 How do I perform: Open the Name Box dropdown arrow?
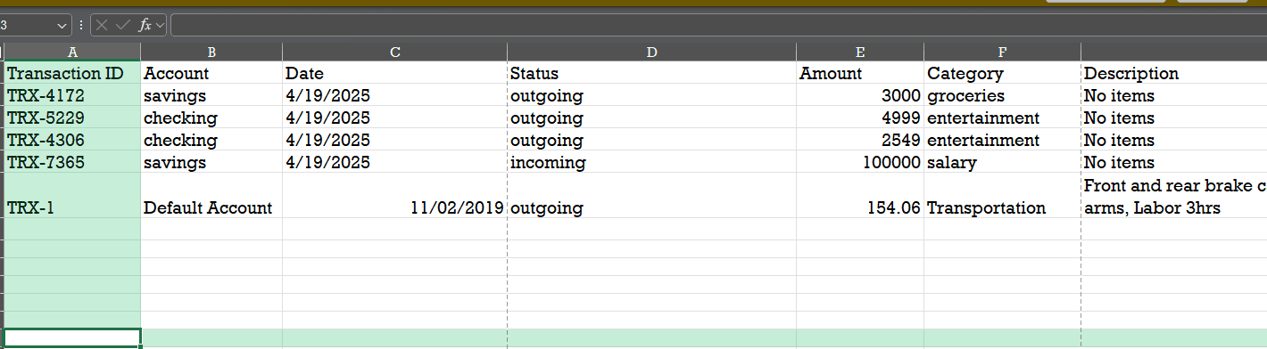click(x=62, y=26)
